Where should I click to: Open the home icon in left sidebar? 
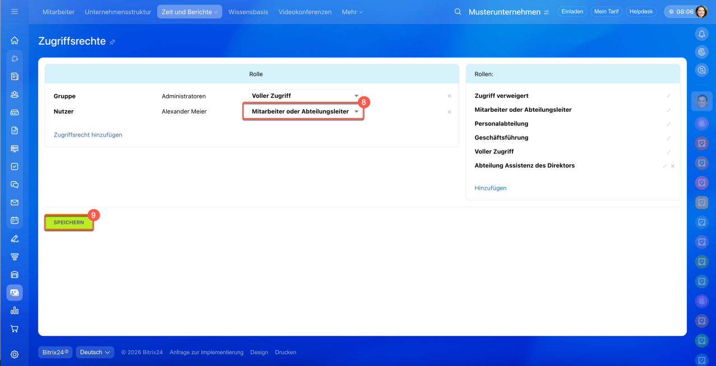tap(15, 40)
